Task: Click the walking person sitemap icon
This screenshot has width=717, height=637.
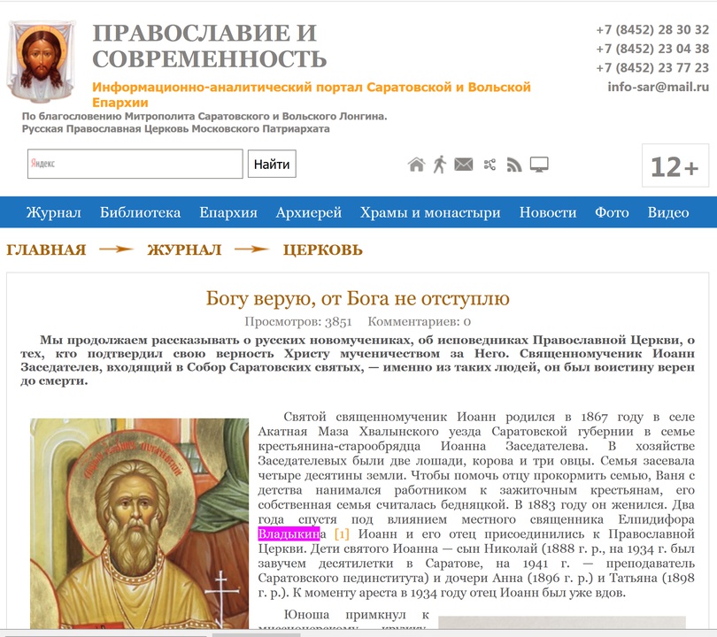Action: [x=440, y=165]
